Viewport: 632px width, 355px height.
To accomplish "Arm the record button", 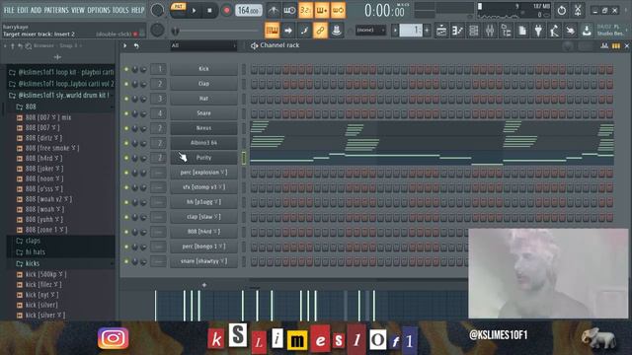I will click(226, 11).
